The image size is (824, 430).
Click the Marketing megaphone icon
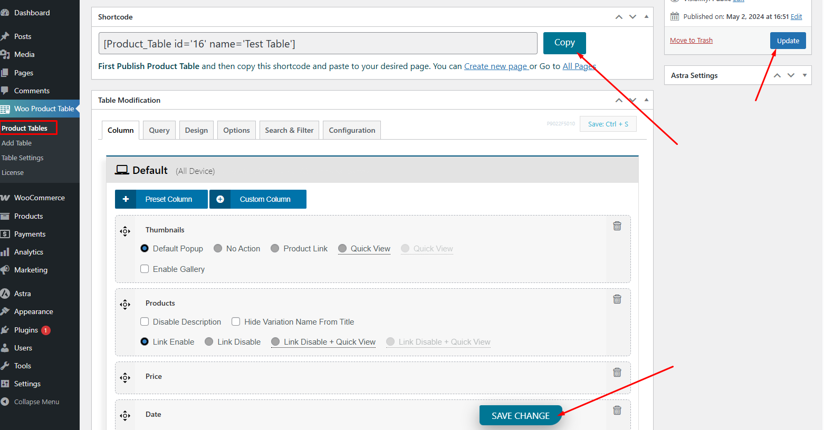click(x=5, y=270)
